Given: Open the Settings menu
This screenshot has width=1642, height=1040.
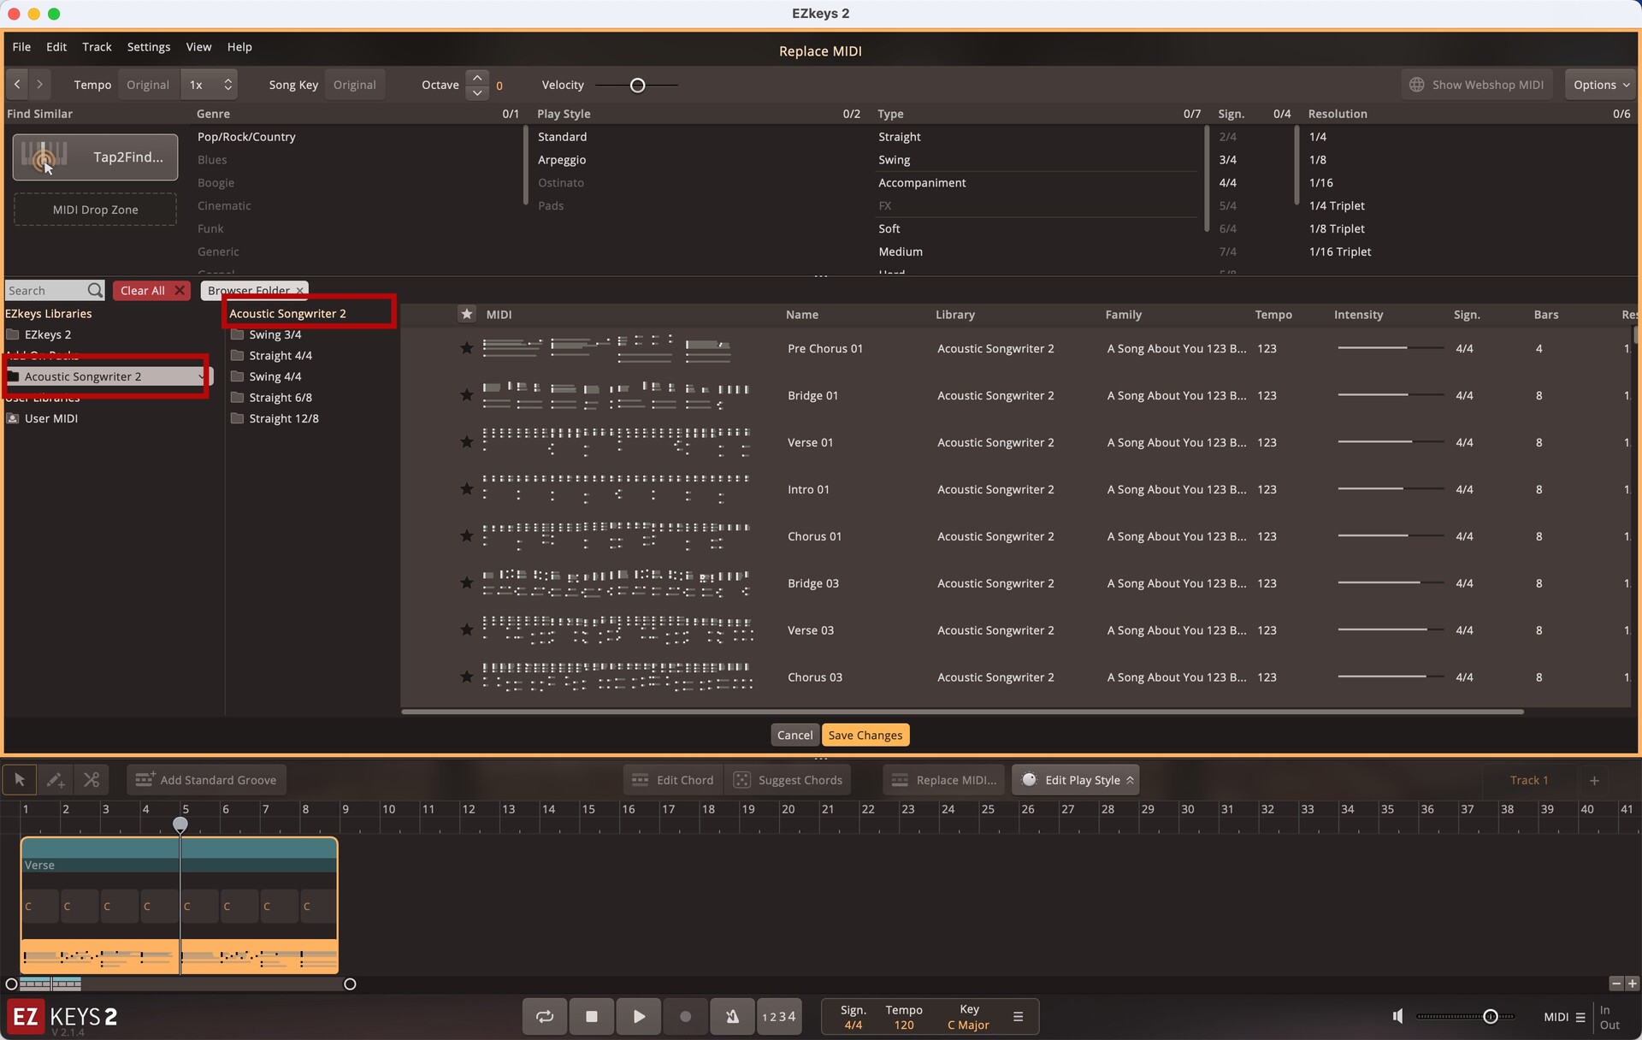Looking at the screenshot, I should click(148, 47).
